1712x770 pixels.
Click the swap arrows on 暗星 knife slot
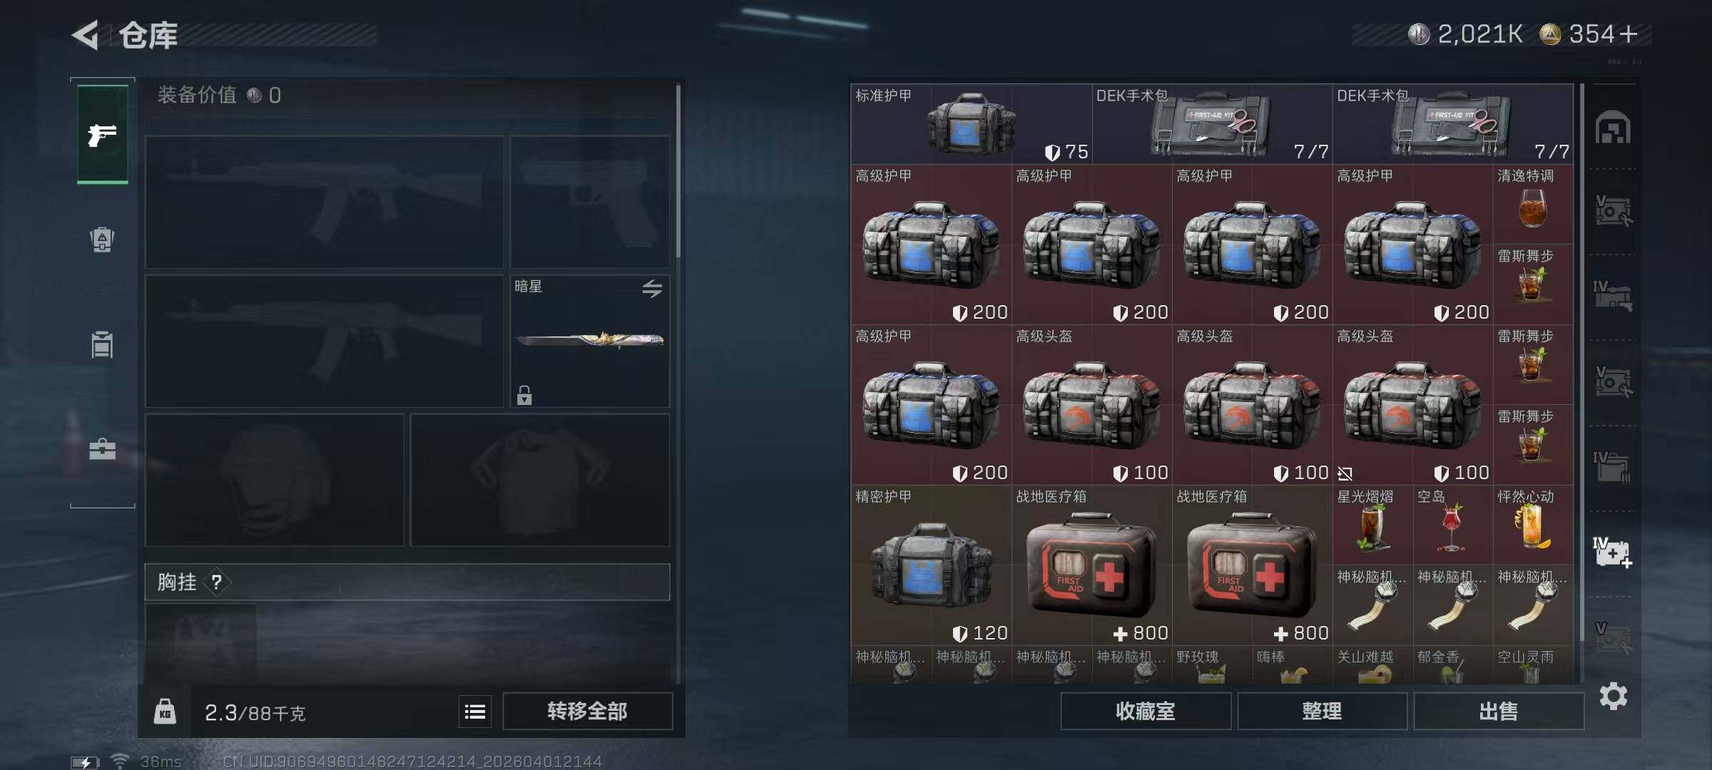[x=652, y=289]
